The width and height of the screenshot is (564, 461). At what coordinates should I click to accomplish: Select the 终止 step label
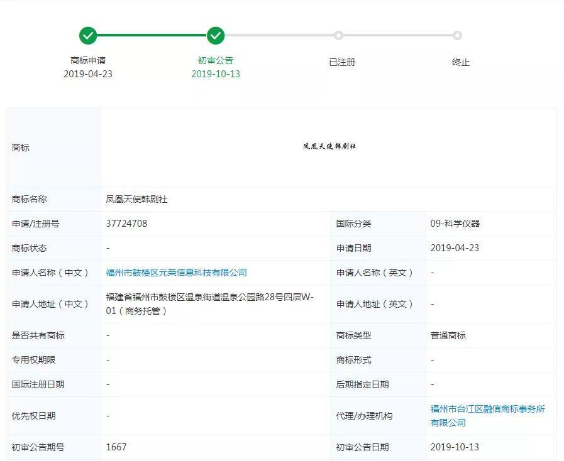[x=461, y=62]
